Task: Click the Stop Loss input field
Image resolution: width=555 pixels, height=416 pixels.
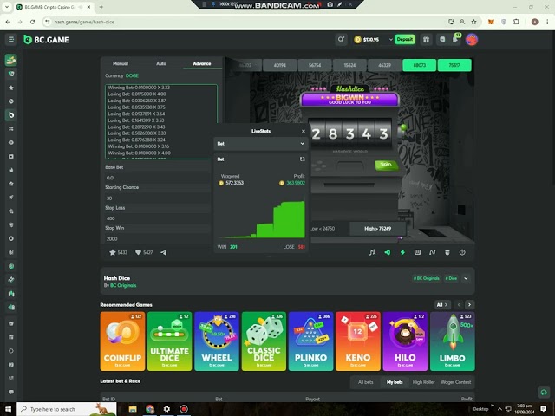Action: click(156, 218)
